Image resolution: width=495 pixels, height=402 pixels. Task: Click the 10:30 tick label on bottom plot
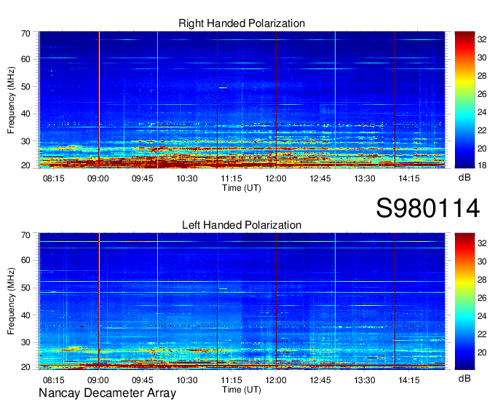coord(187,380)
